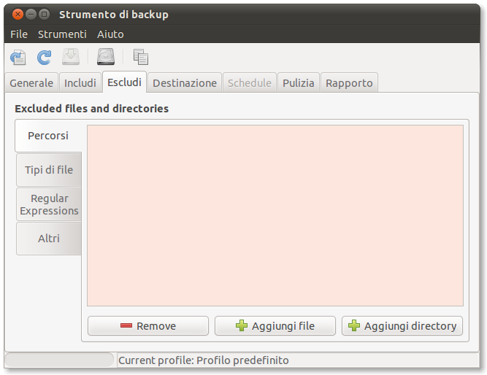Click the greyed-out download arrow toolbar icon
This screenshot has width=487, height=375.
tap(71, 57)
